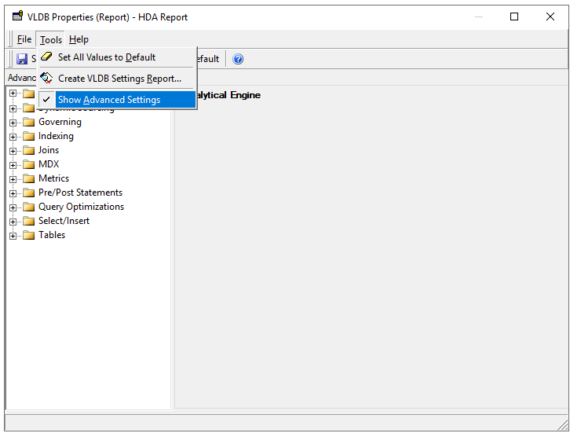Viewport: 581px width, 444px height.
Task: Select the Metrics tree item
Action: [x=54, y=178]
